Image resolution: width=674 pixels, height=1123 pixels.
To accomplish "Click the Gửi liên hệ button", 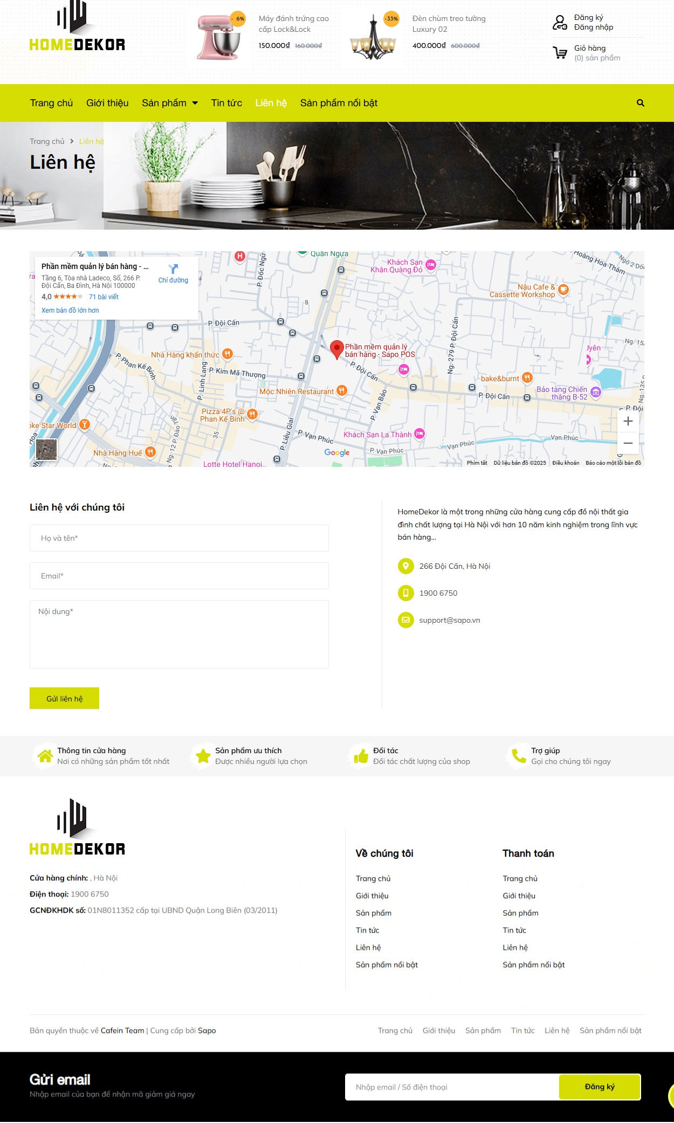I will click(x=64, y=698).
